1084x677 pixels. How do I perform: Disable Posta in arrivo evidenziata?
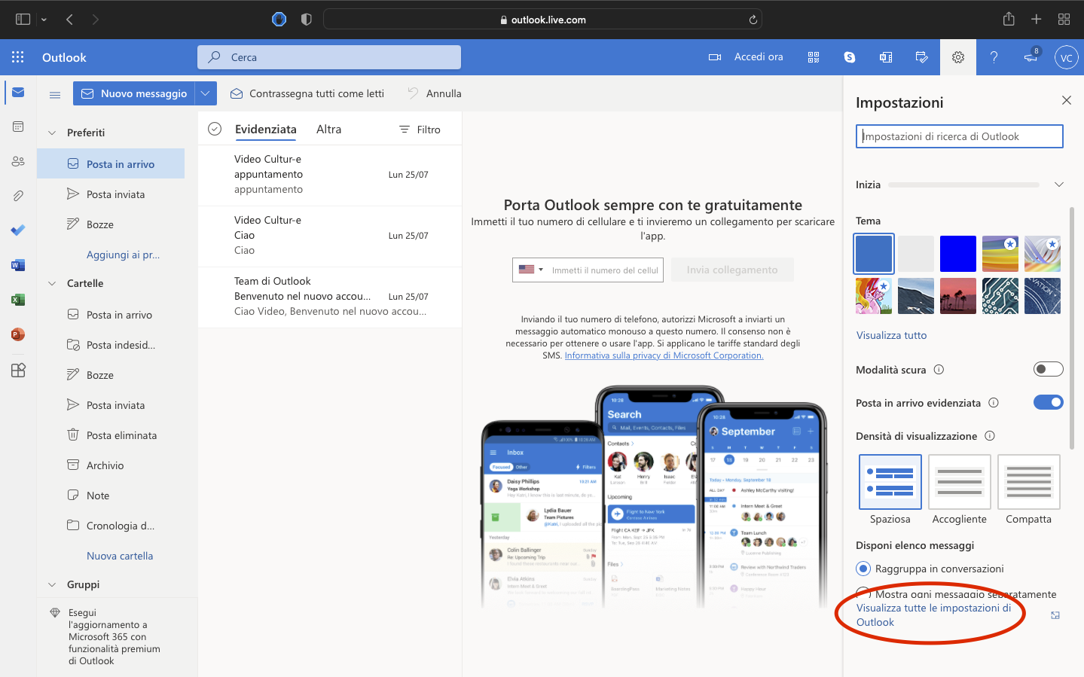[x=1048, y=402]
